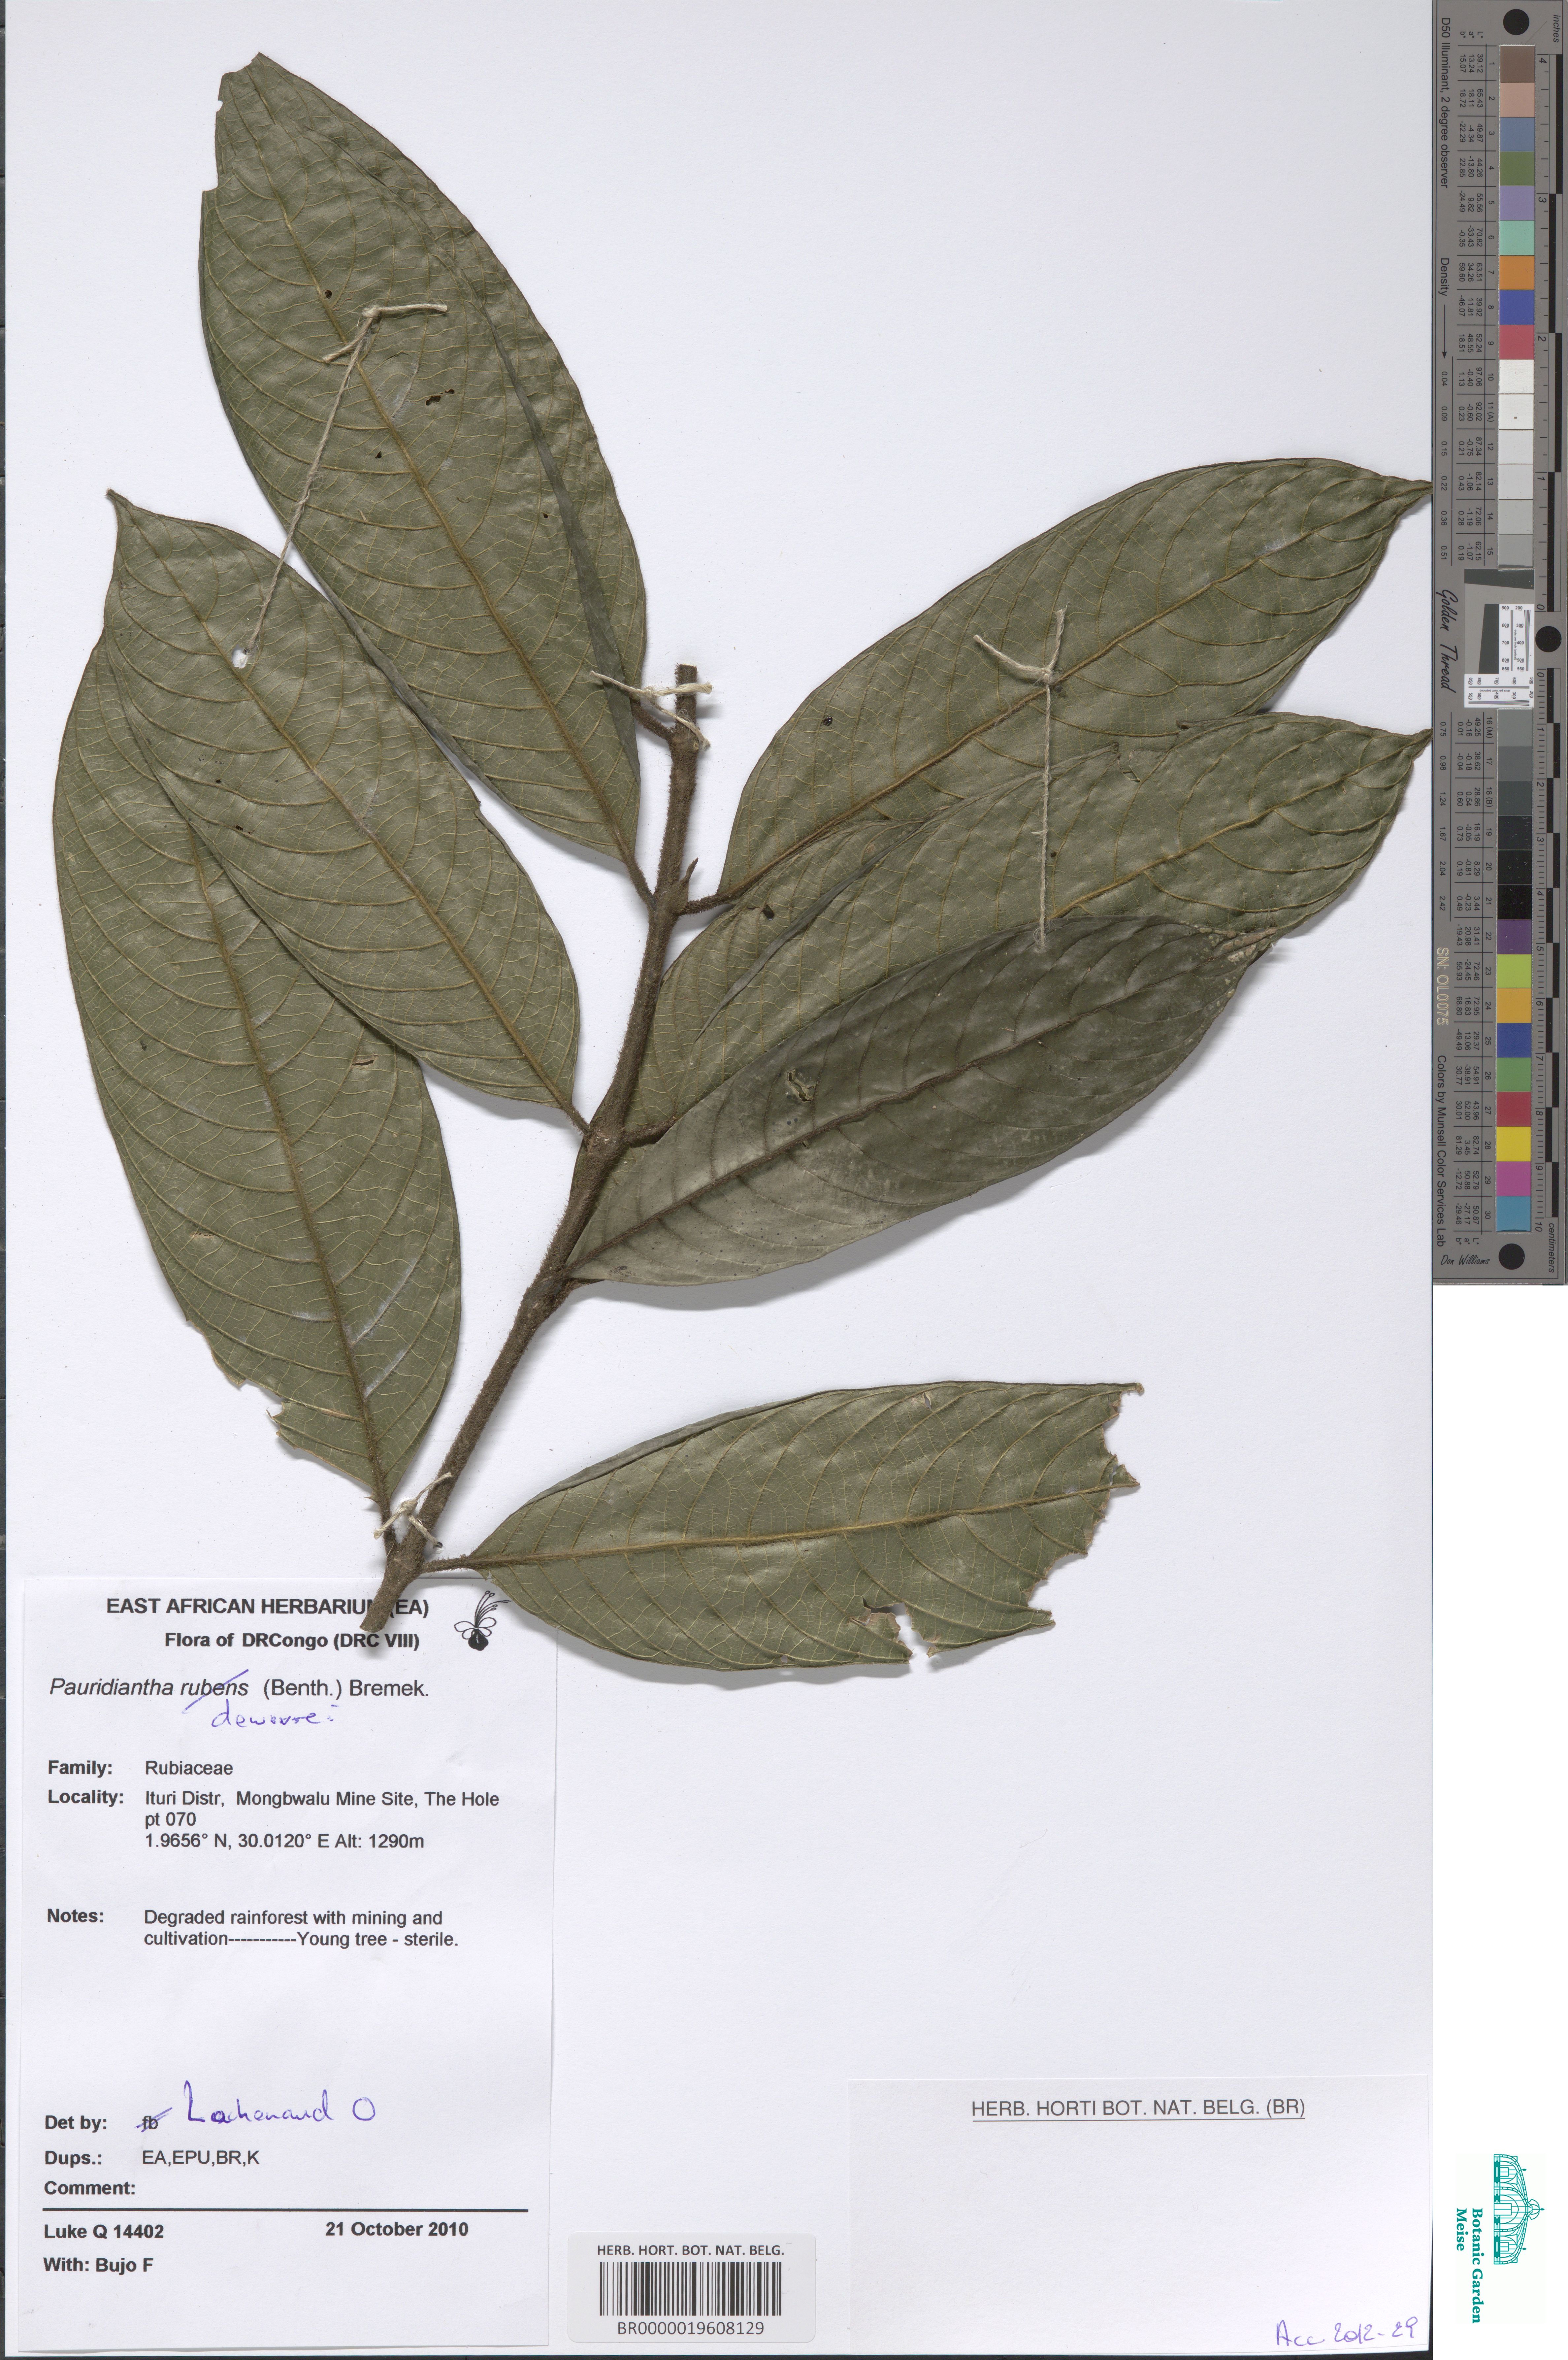1568x2360 pixels.
Task: Click the 'Notes:' field label
Action: click(75, 1916)
